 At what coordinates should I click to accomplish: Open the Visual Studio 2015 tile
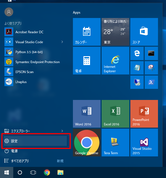(x=144, y=143)
